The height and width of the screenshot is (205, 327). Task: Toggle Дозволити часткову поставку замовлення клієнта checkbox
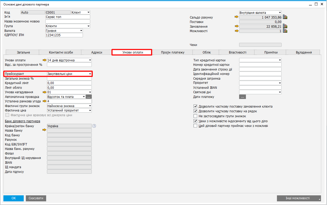click(x=195, y=107)
